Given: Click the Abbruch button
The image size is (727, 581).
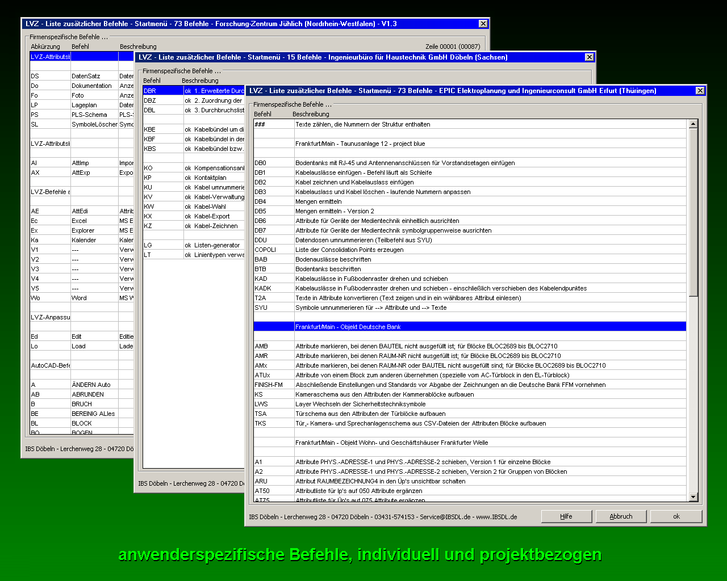Looking at the screenshot, I should point(621,516).
